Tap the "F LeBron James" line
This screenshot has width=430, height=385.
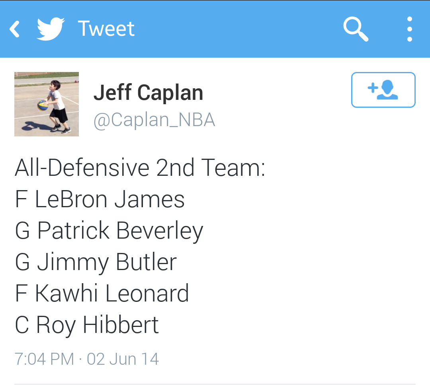coord(100,199)
